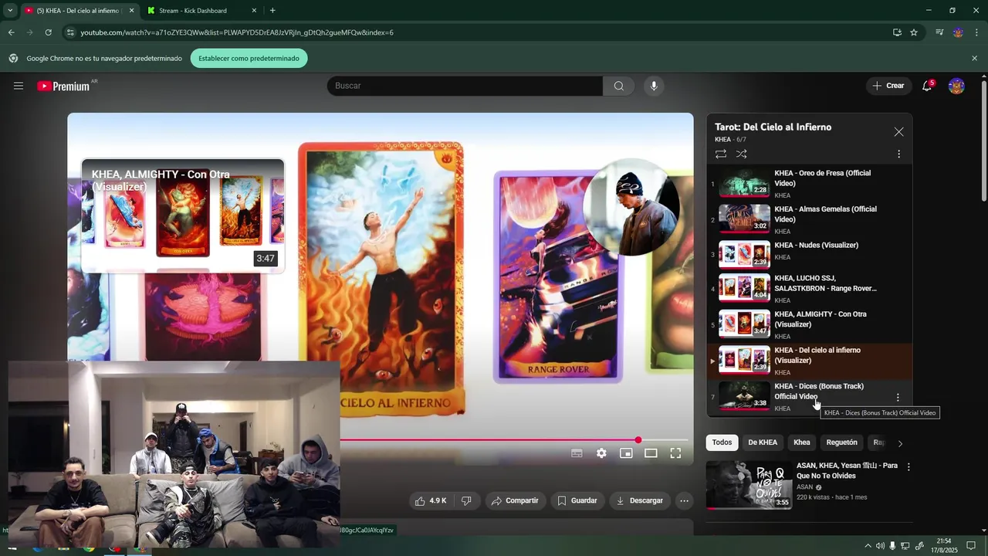Select Del cielo al infierno playlist entry
The image size is (988, 556).
point(809,361)
